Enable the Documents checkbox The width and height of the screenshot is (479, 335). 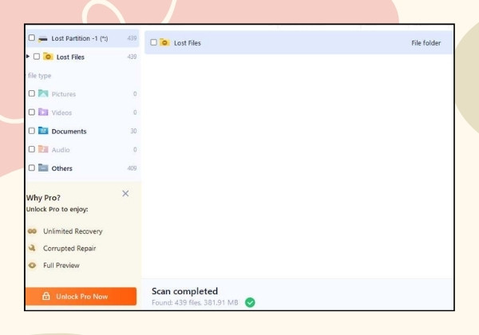tap(31, 131)
